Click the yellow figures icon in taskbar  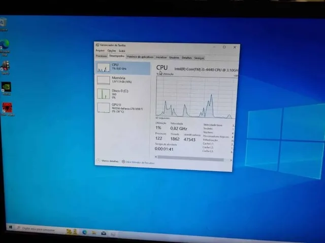tap(72, 231)
